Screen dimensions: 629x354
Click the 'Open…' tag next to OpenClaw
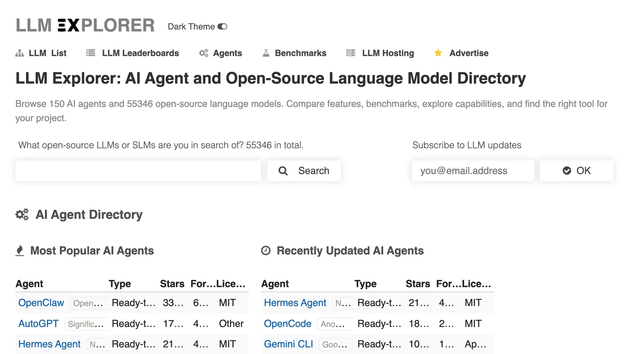pos(88,303)
